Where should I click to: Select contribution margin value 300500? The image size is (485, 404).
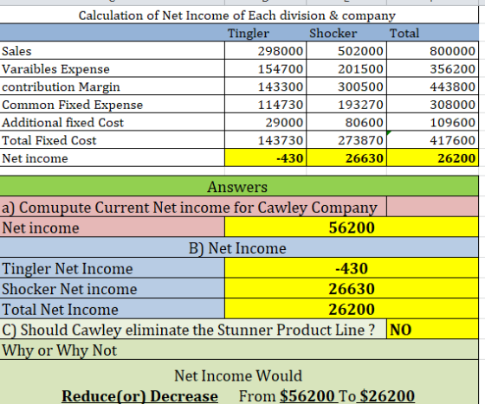(346, 87)
